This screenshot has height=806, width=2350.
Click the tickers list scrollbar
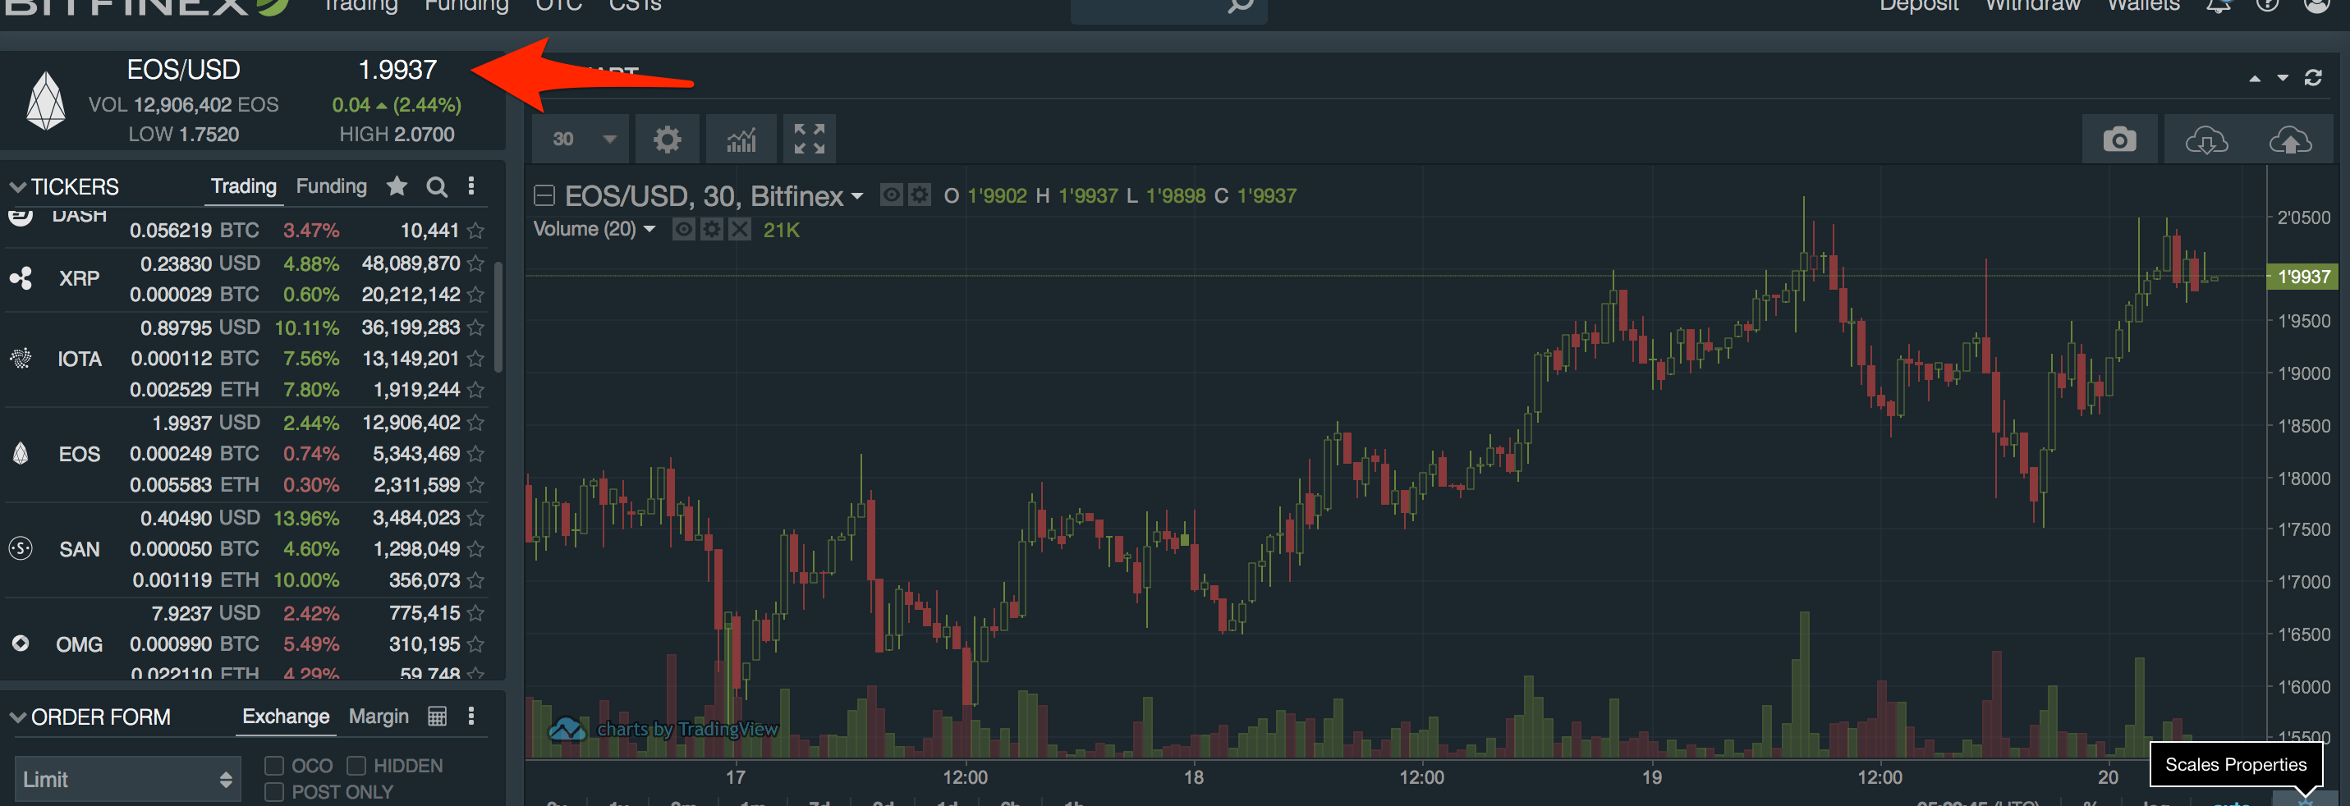[x=498, y=316]
